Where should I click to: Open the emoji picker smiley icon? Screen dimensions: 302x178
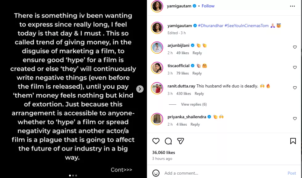click(x=156, y=173)
